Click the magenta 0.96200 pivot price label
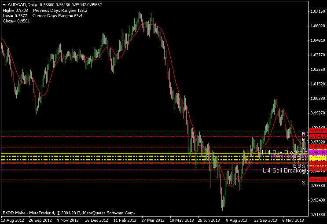 (318, 152)
